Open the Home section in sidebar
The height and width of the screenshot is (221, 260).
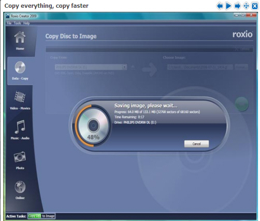(20, 40)
